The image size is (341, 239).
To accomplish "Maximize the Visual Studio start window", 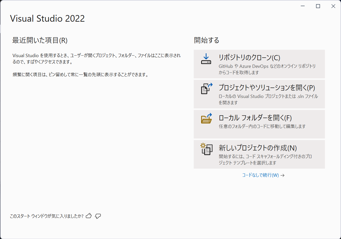I will 318,6.
